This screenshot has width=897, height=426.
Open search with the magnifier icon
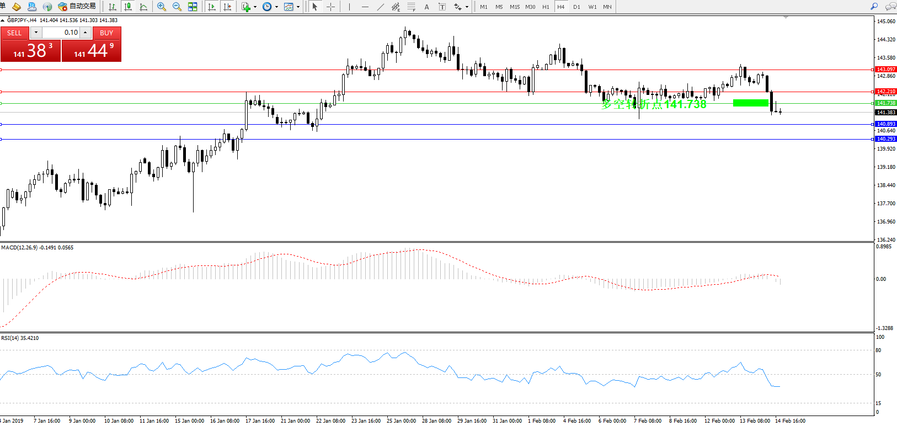(x=874, y=7)
